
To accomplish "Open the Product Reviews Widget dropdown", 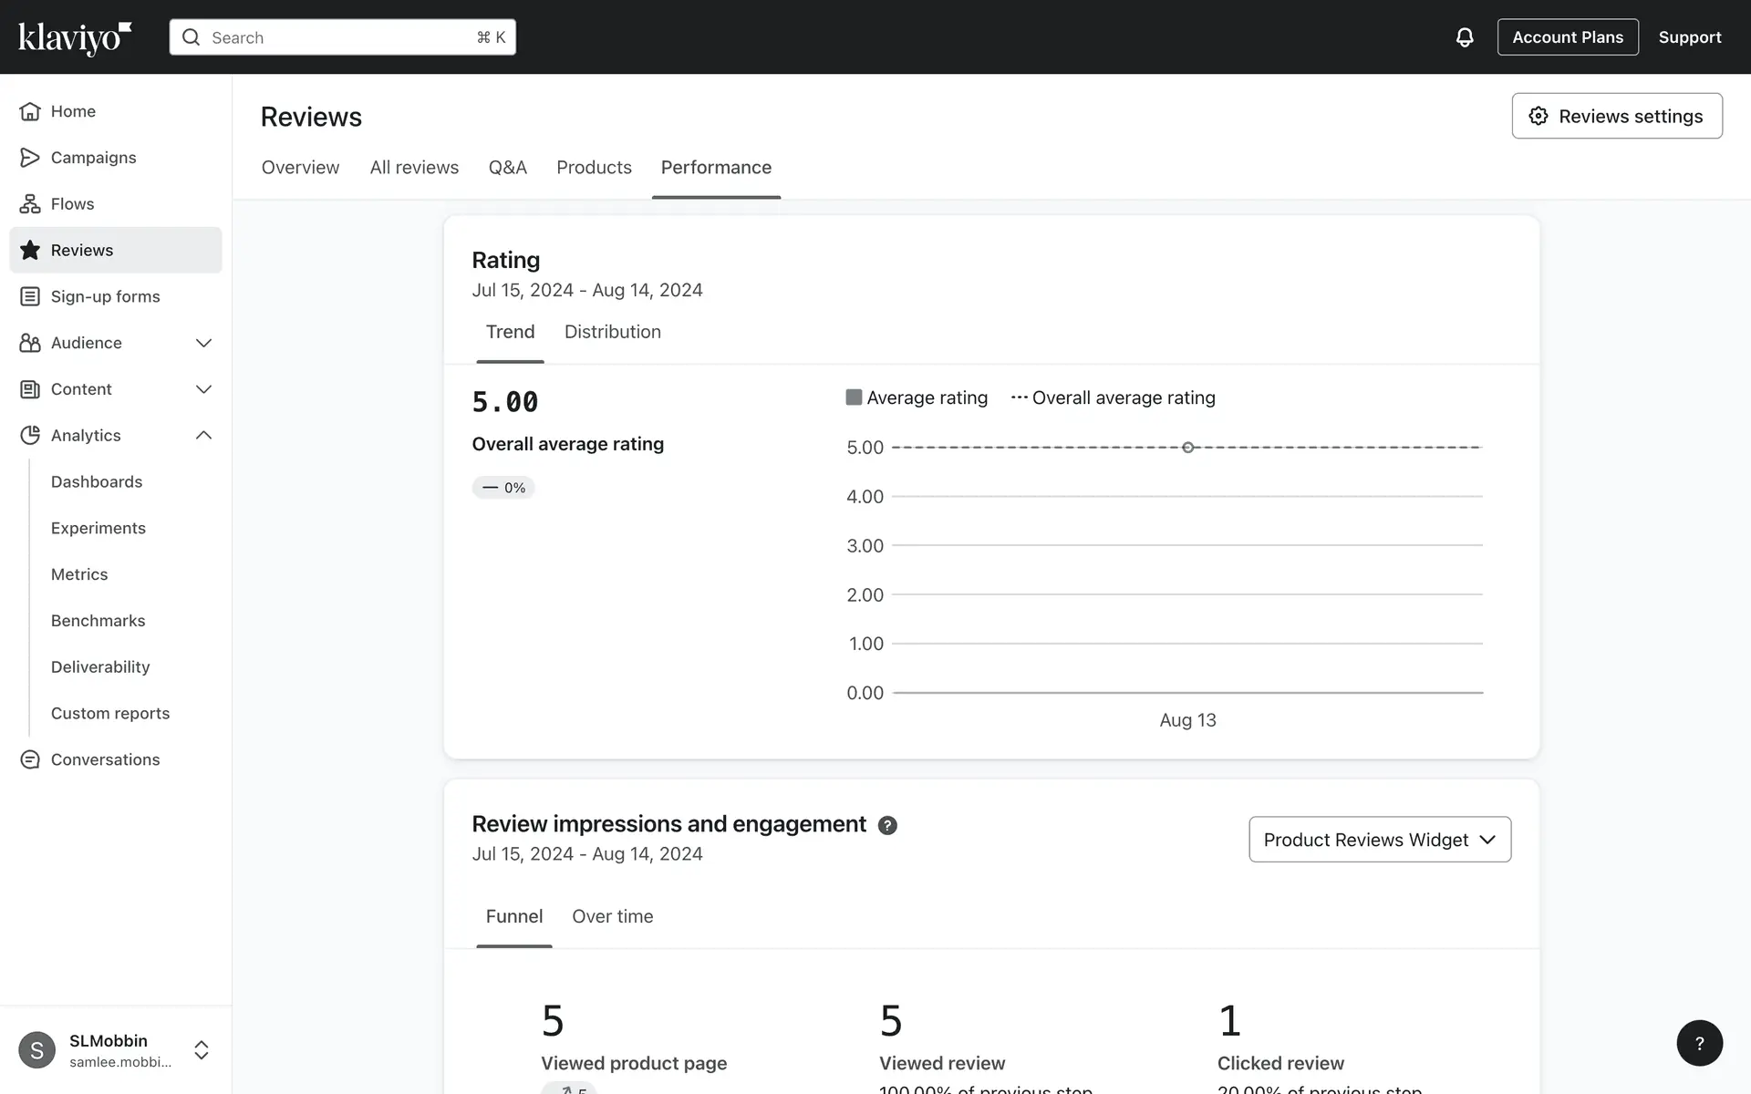I will 1379,840.
